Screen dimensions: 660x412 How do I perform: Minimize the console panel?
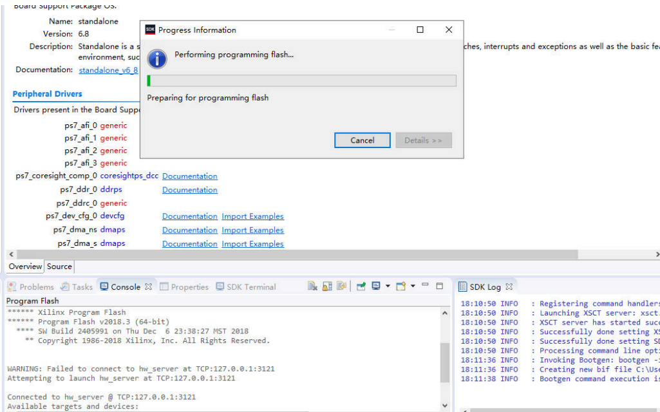coord(426,285)
